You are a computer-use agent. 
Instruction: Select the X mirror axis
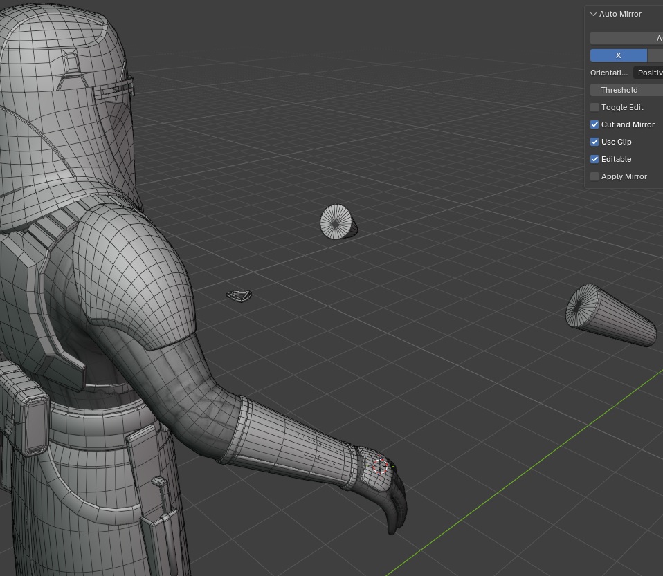(x=618, y=55)
